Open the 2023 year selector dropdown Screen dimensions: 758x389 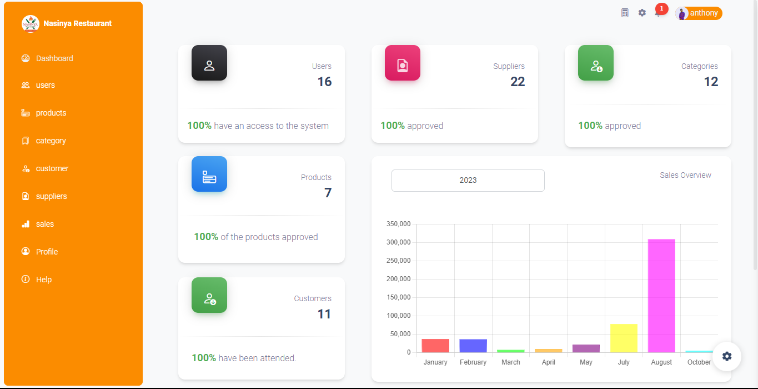[x=468, y=181]
